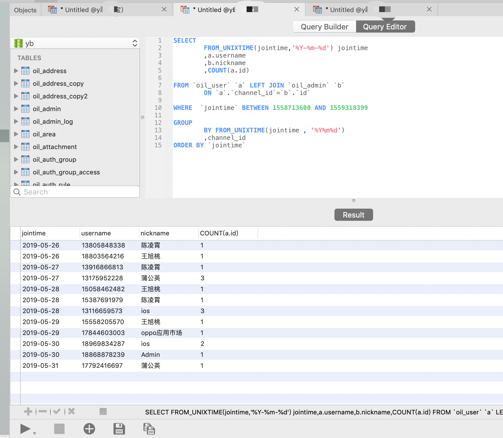The height and width of the screenshot is (438, 503).
Task: Click the add query plus-circle icon
Action: [x=89, y=429]
